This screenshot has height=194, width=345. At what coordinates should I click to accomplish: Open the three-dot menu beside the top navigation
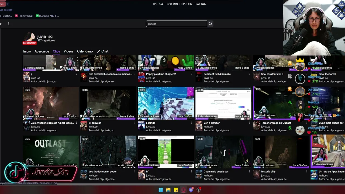(9, 24)
